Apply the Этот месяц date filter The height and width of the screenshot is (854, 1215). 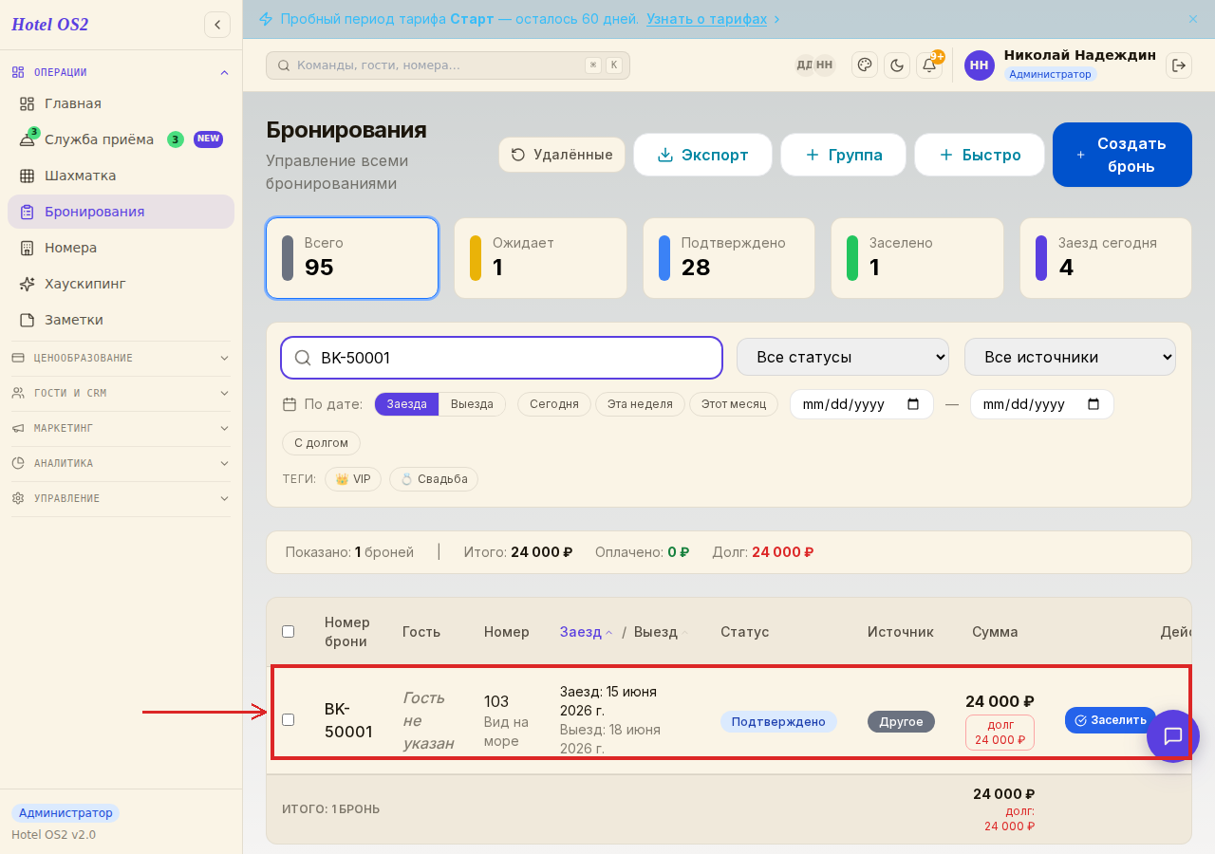pyautogui.click(x=734, y=404)
